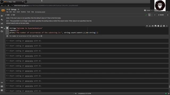Screen dimensions: 170x95
Task: Open the Files folder sidebar panel
Action: tap(2, 31)
